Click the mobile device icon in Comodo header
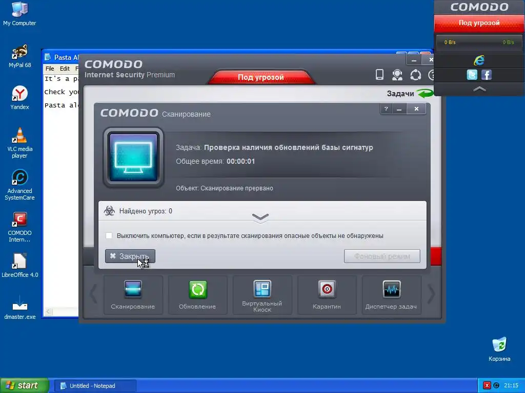The height and width of the screenshot is (393, 525). (379, 75)
